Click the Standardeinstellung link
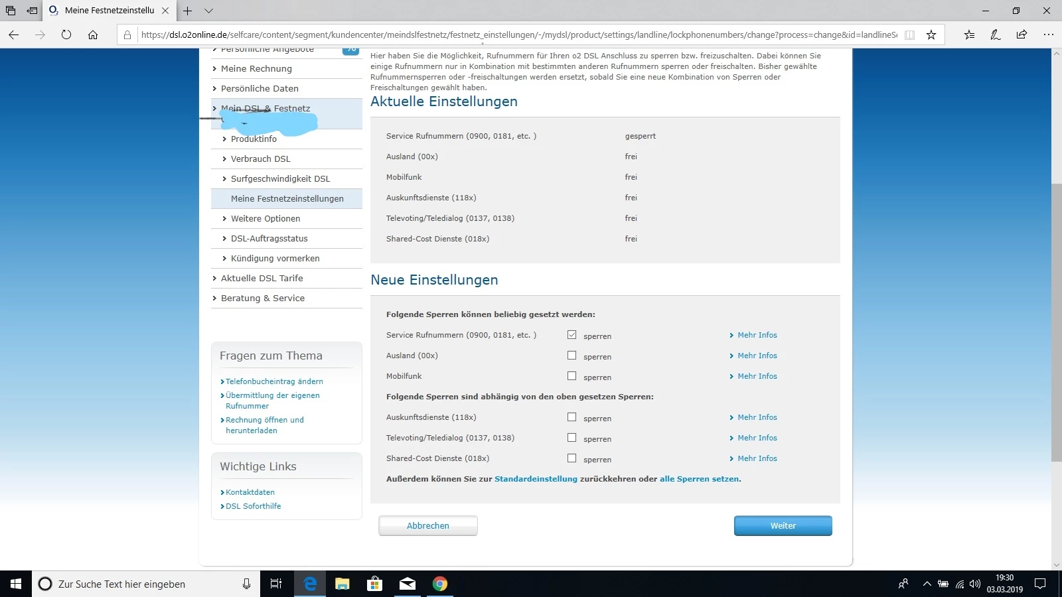 pyautogui.click(x=536, y=479)
